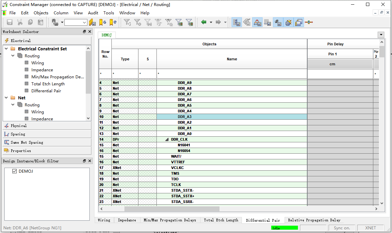
Task: Select Min/Max Propagation Delays tree item
Action: click(58, 77)
